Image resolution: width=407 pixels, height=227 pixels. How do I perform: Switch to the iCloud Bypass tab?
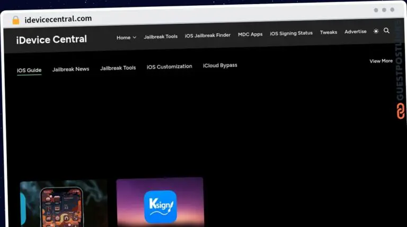tap(220, 66)
